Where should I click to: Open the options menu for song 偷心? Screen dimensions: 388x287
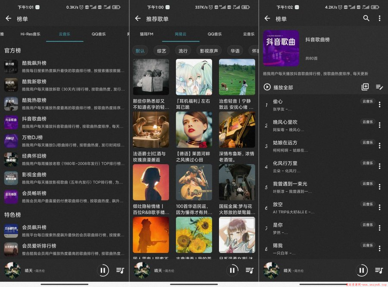pyautogui.click(x=379, y=105)
